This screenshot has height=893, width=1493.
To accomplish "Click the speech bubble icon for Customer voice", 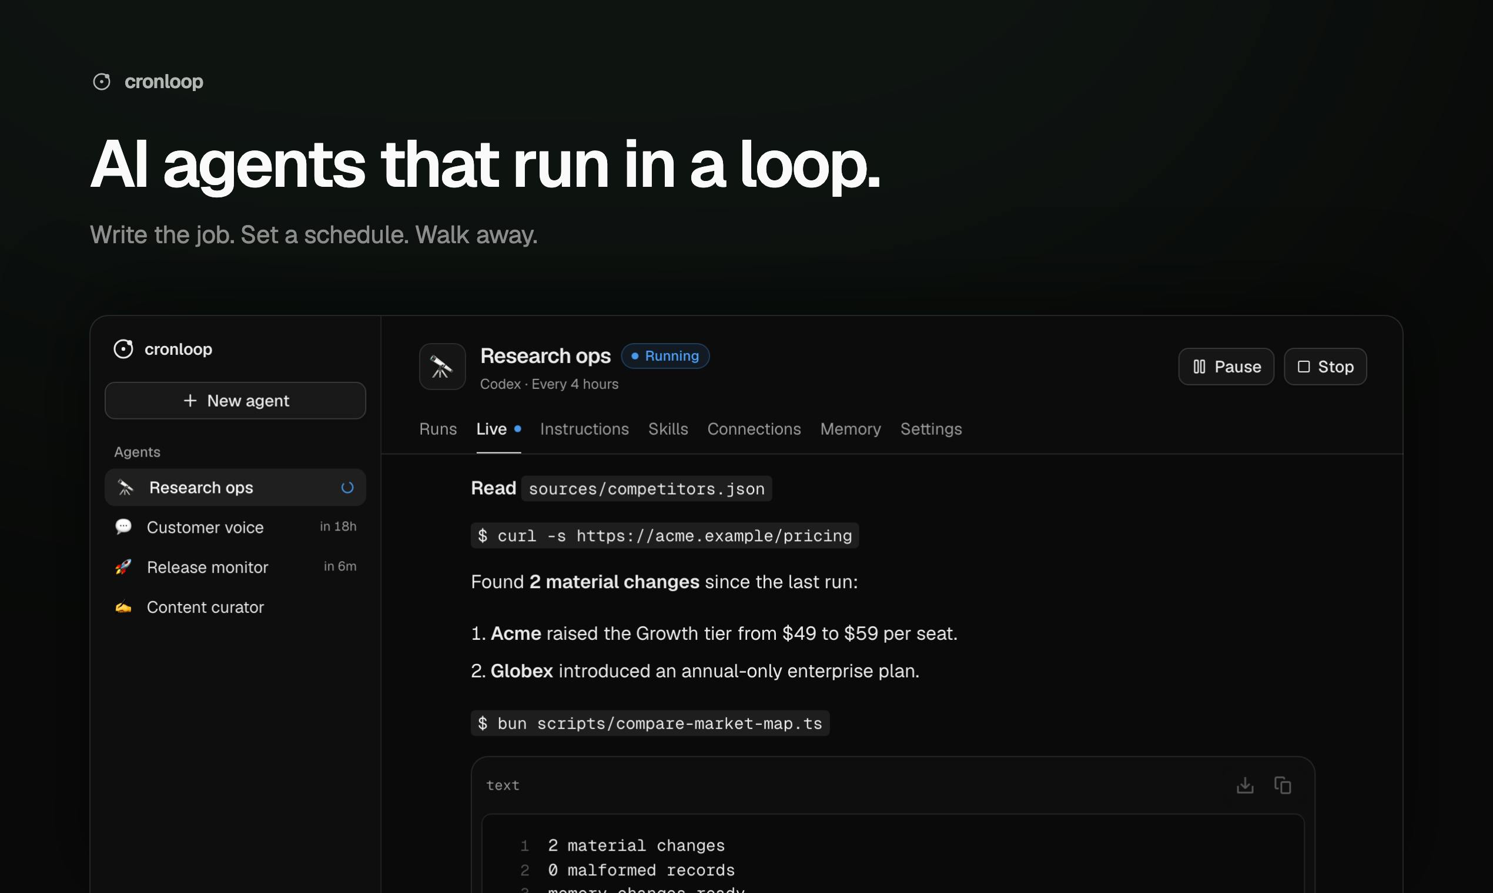I will pos(123,527).
